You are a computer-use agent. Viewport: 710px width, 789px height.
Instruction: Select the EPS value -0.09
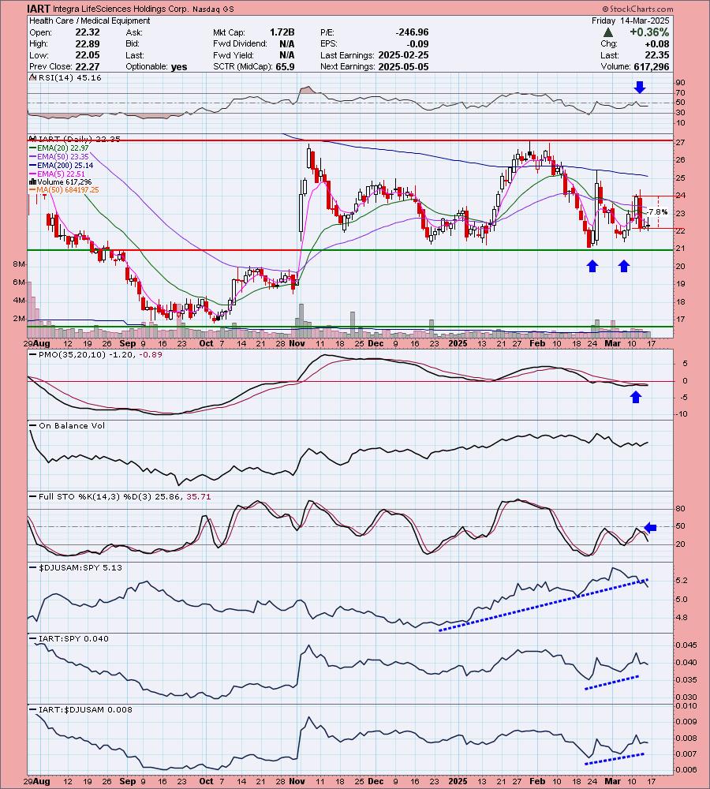coord(418,43)
